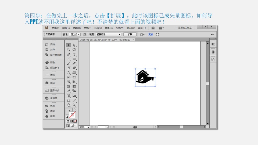Viewport: 258px width, 145px height.
Task: Pick the Eyedropper tool
Action: tap(69, 91)
